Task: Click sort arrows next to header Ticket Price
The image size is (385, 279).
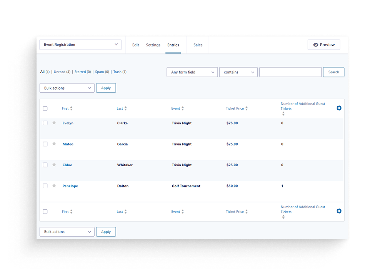Action: [246, 108]
